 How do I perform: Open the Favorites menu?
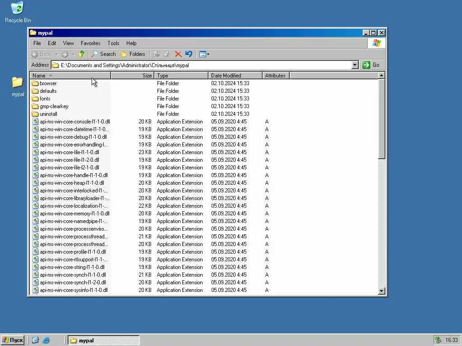click(90, 43)
